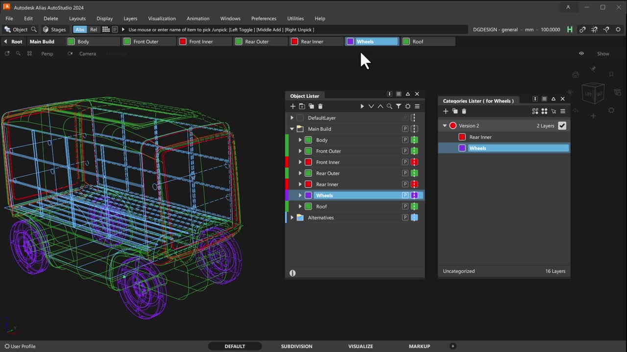
Task: Open the Preferences menu
Action: coord(264,19)
